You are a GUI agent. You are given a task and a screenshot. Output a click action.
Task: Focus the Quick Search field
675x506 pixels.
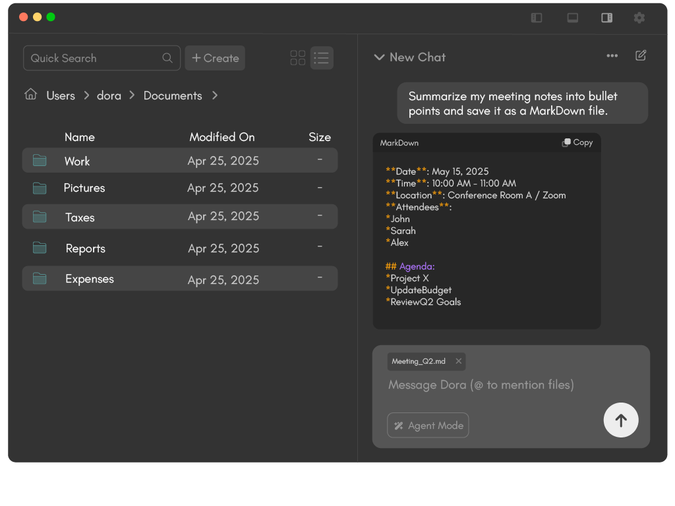tap(102, 58)
